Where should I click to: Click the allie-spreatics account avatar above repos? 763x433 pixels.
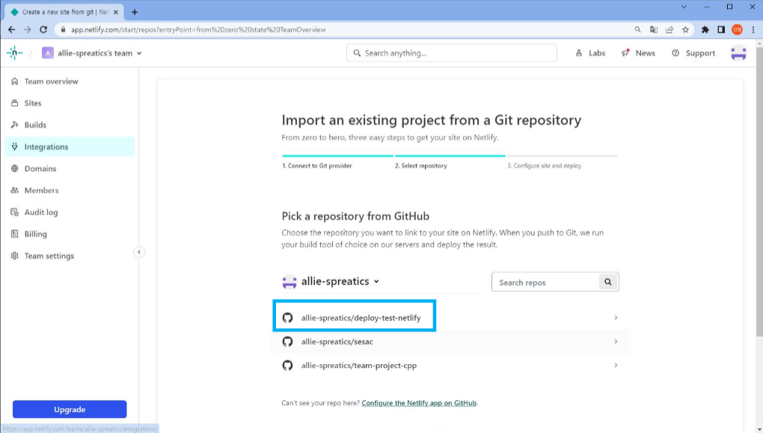click(x=289, y=281)
